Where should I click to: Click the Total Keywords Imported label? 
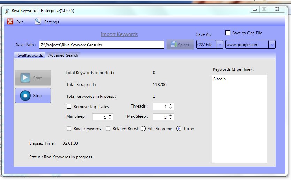[x=90, y=73]
